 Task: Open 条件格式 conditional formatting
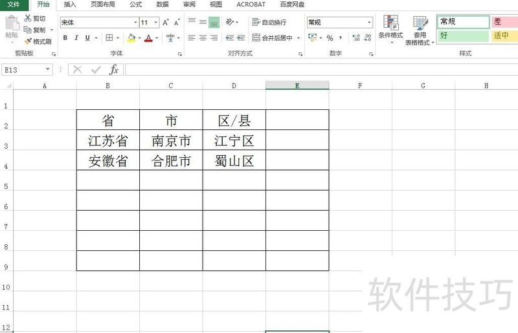click(x=390, y=30)
